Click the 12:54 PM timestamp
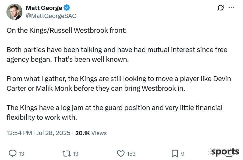 [19, 133]
